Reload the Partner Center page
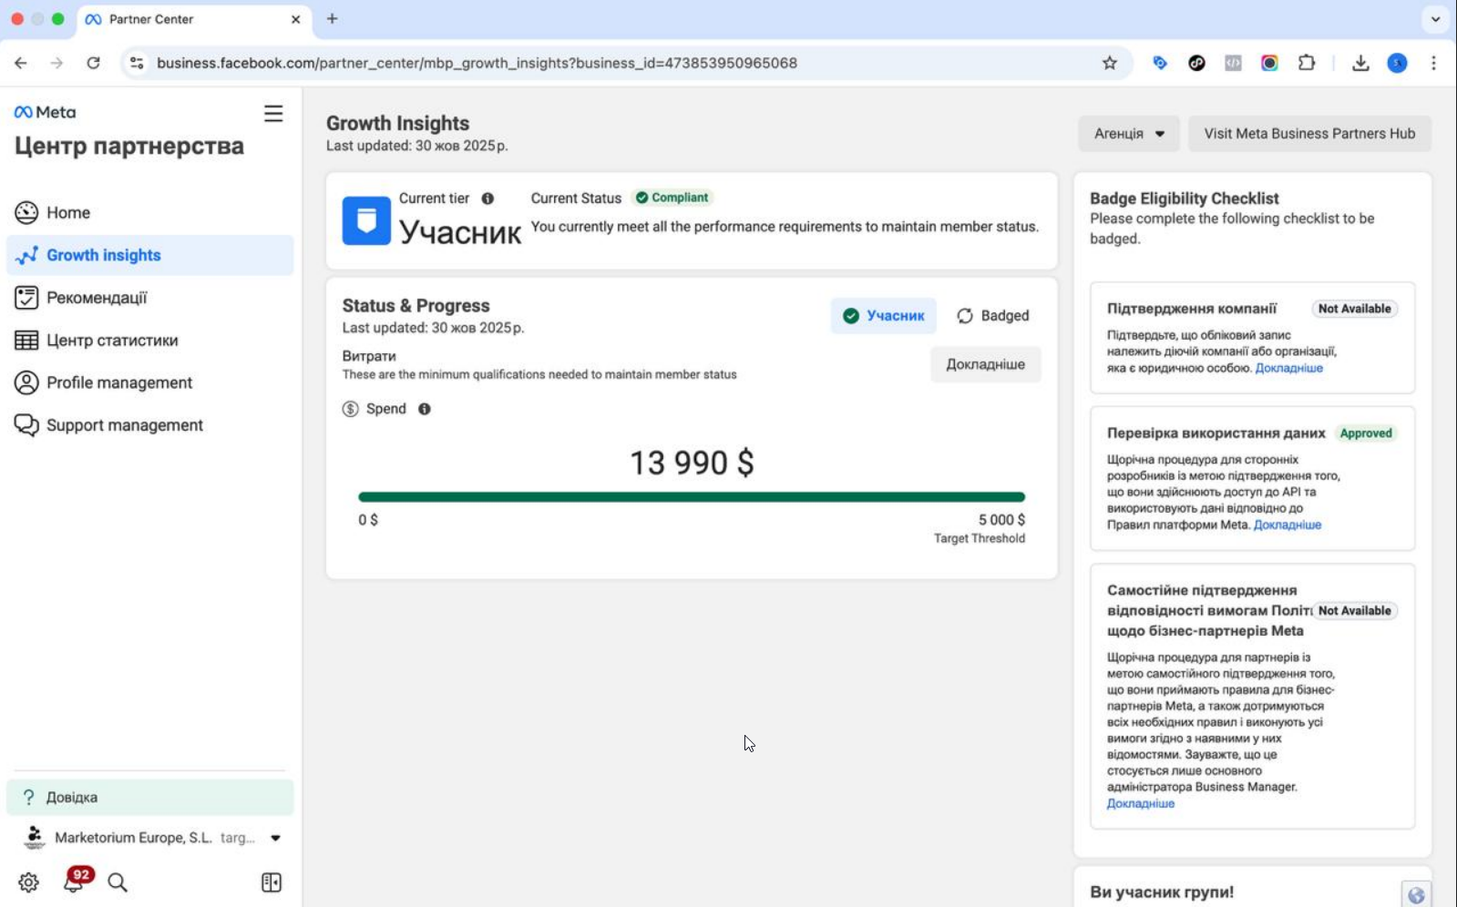The image size is (1457, 907). point(93,63)
